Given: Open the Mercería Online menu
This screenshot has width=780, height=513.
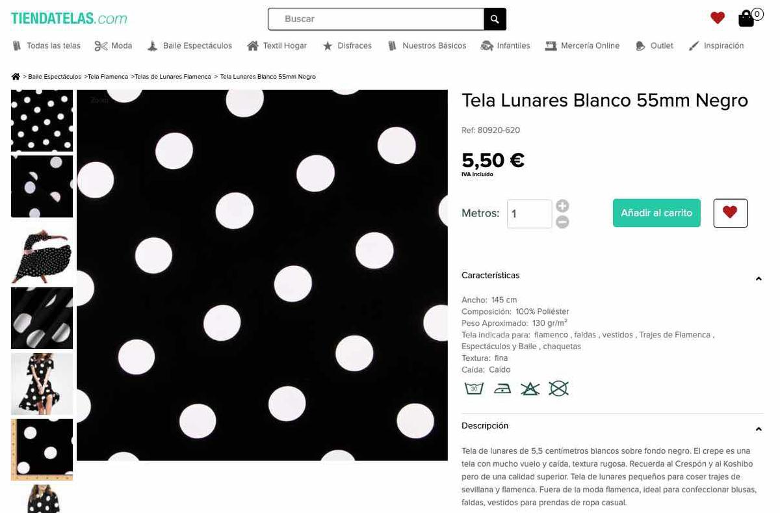Looking at the screenshot, I should 582,46.
